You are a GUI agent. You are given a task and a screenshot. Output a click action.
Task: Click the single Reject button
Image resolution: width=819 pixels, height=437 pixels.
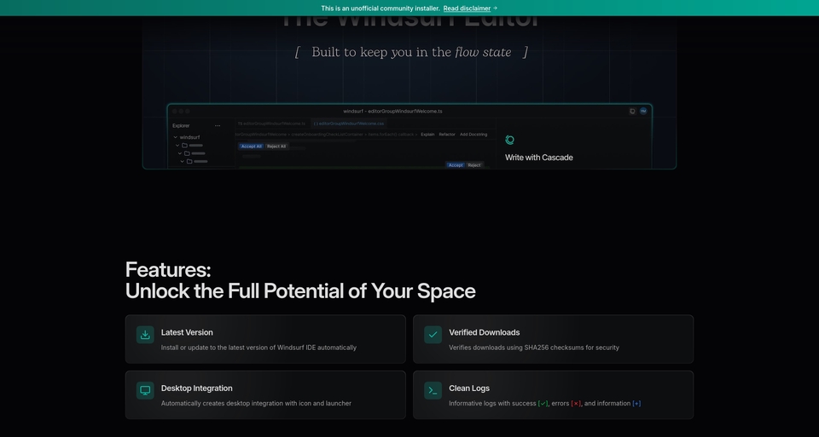[474, 165]
